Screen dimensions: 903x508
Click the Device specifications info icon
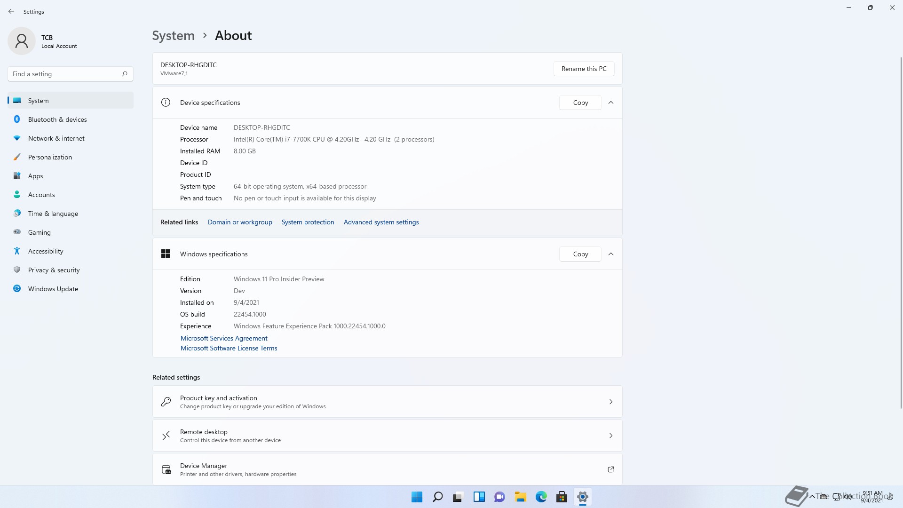click(166, 103)
